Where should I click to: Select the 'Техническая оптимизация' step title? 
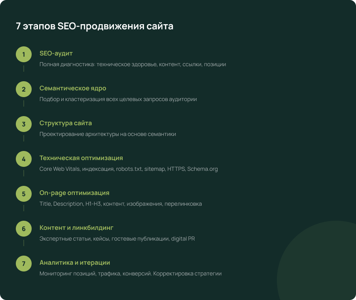tap(81, 158)
